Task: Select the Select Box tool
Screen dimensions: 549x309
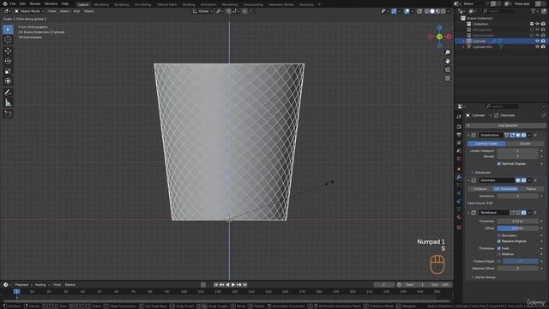Action: [8, 29]
